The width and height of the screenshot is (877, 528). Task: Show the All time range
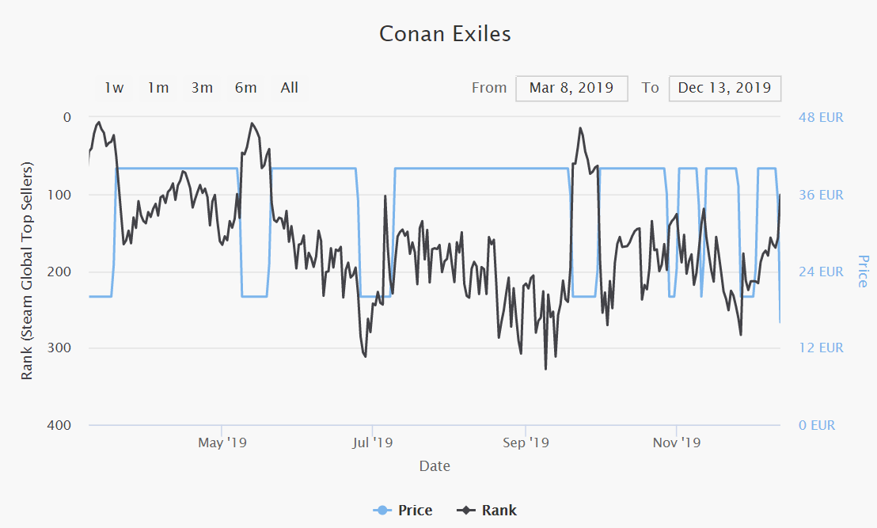pos(290,88)
